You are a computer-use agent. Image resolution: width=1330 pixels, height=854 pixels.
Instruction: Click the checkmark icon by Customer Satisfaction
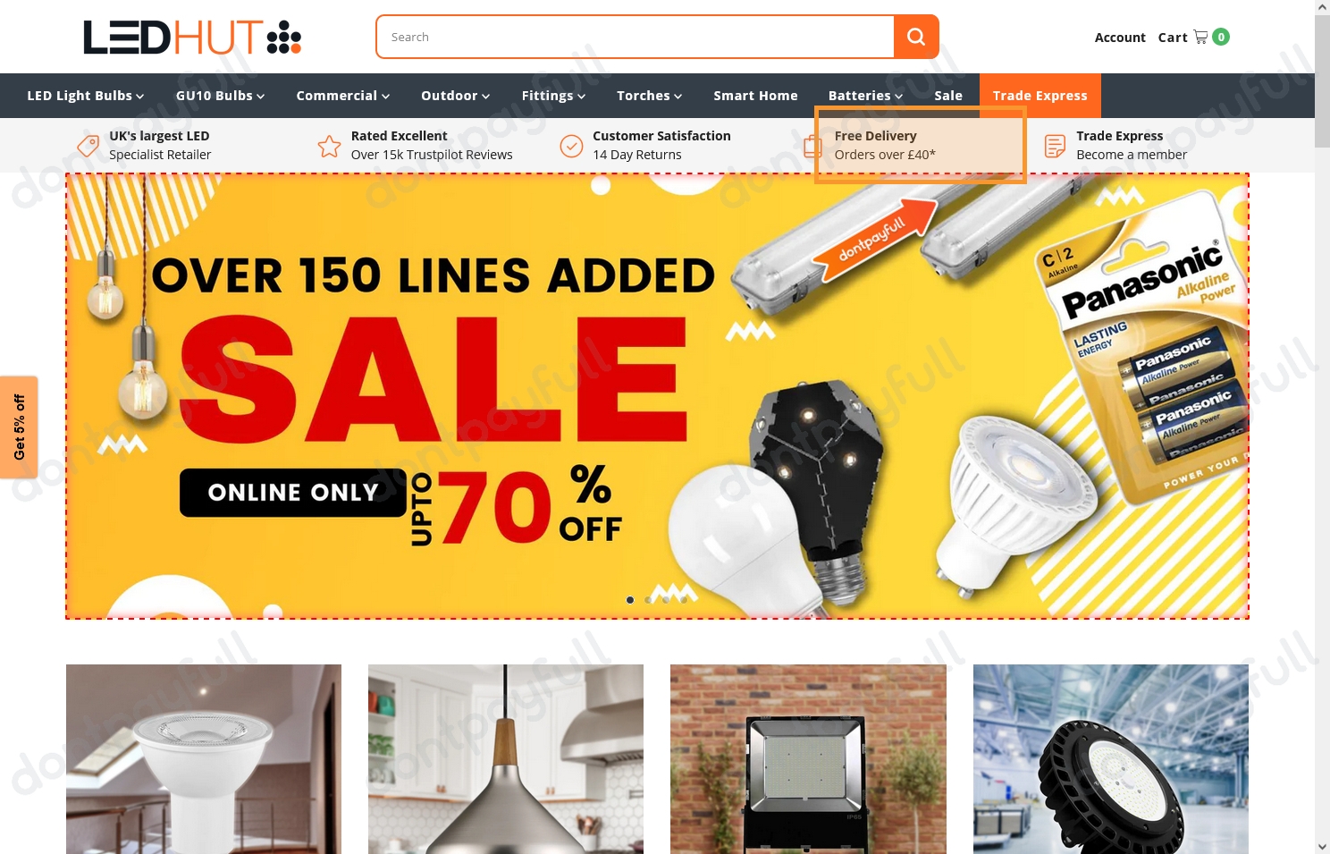[571, 146]
